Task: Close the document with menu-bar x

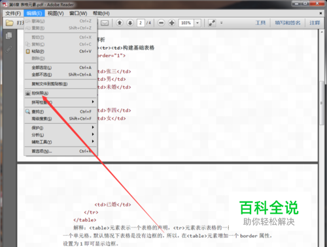Action: (x=320, y=14)
